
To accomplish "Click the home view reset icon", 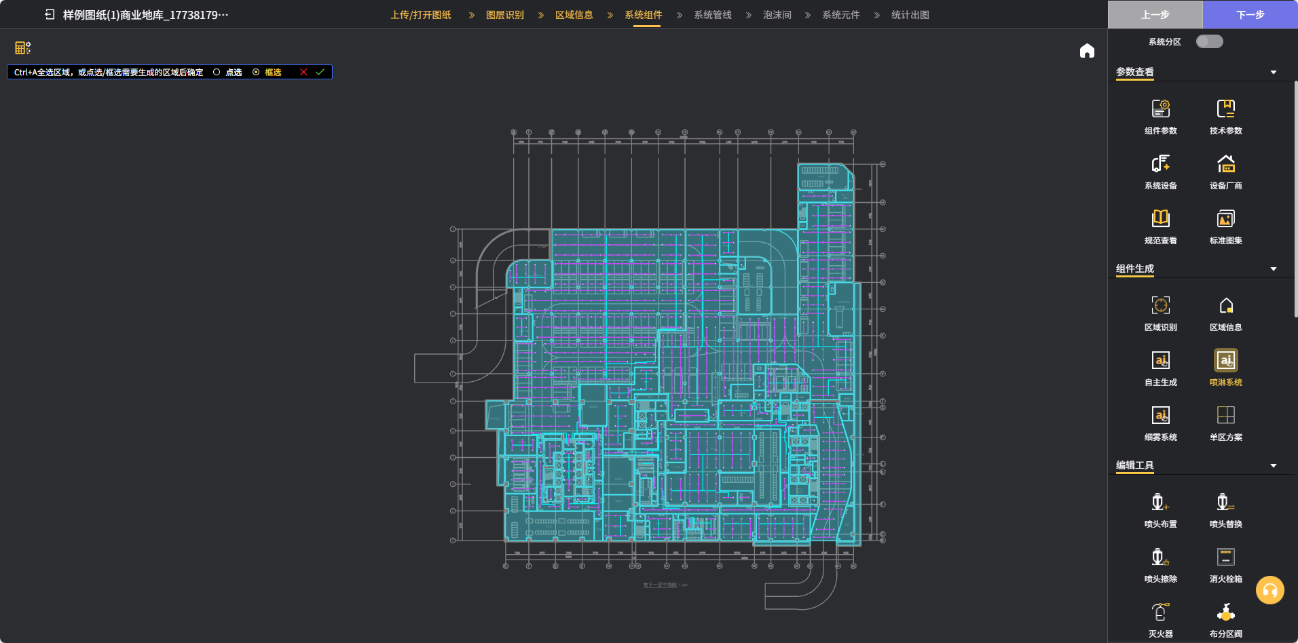I will click(1087, 51).
